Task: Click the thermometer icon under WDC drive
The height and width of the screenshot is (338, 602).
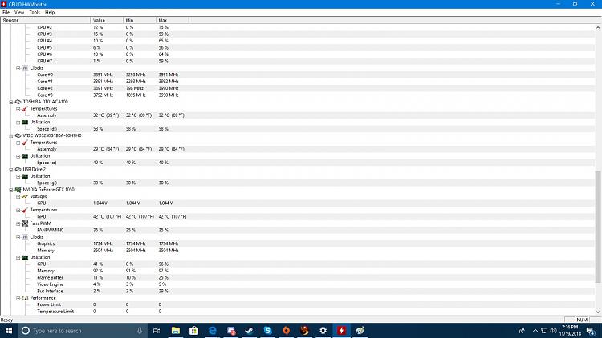Action: tap(25, 143)
